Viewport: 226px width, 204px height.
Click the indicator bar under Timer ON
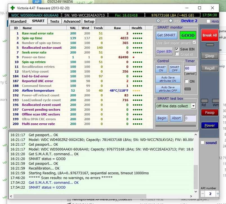[187, 89]
